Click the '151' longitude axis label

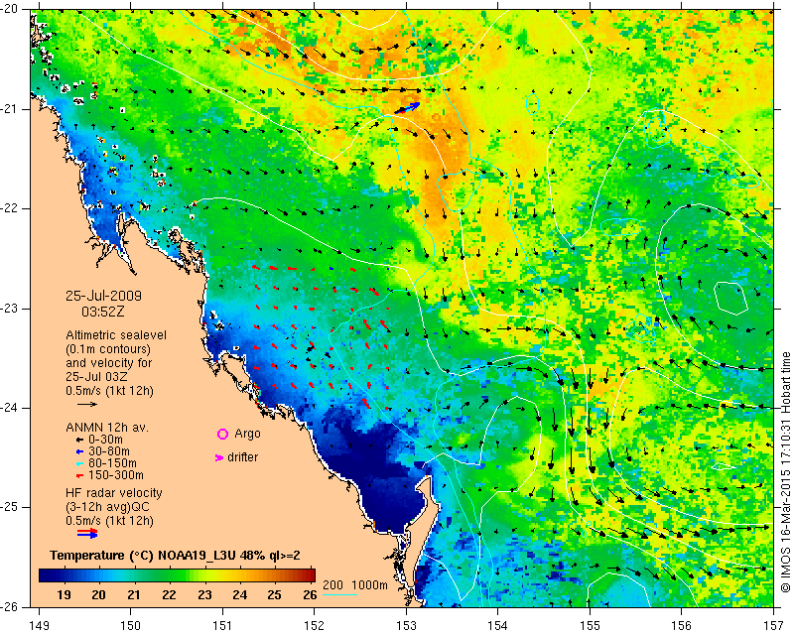coord(222,626)
